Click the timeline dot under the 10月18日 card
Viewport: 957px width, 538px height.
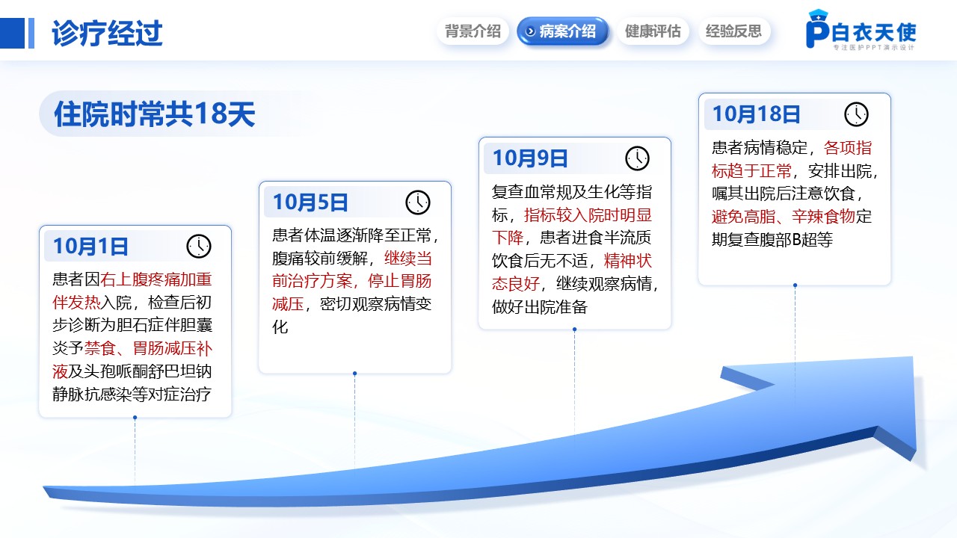point(795,285)
